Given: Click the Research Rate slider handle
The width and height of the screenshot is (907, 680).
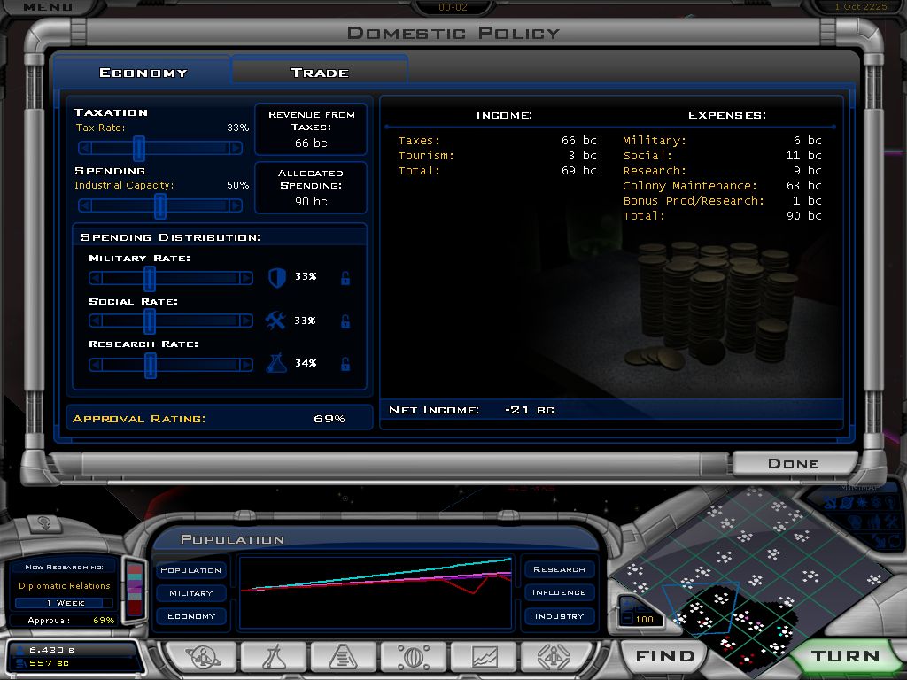Looking at the screenshot, I should click(151, 365).
